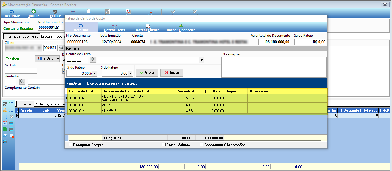Click the Centro de Custo search magnifier
Screen dimensions: 392x171
pos(93,60)
